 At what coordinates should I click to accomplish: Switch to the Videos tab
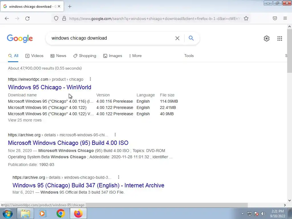tap(35, 56)
